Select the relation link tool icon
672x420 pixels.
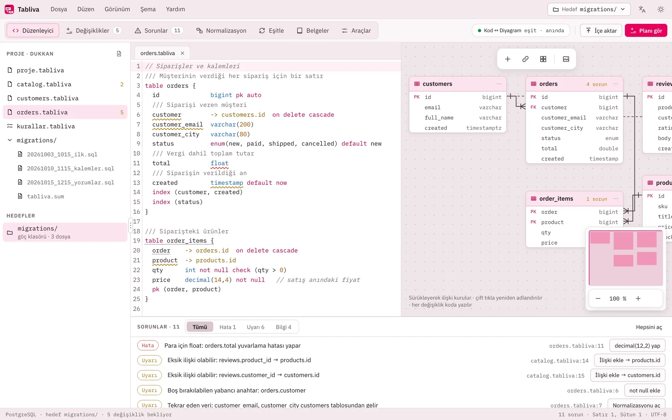point(525,59)
